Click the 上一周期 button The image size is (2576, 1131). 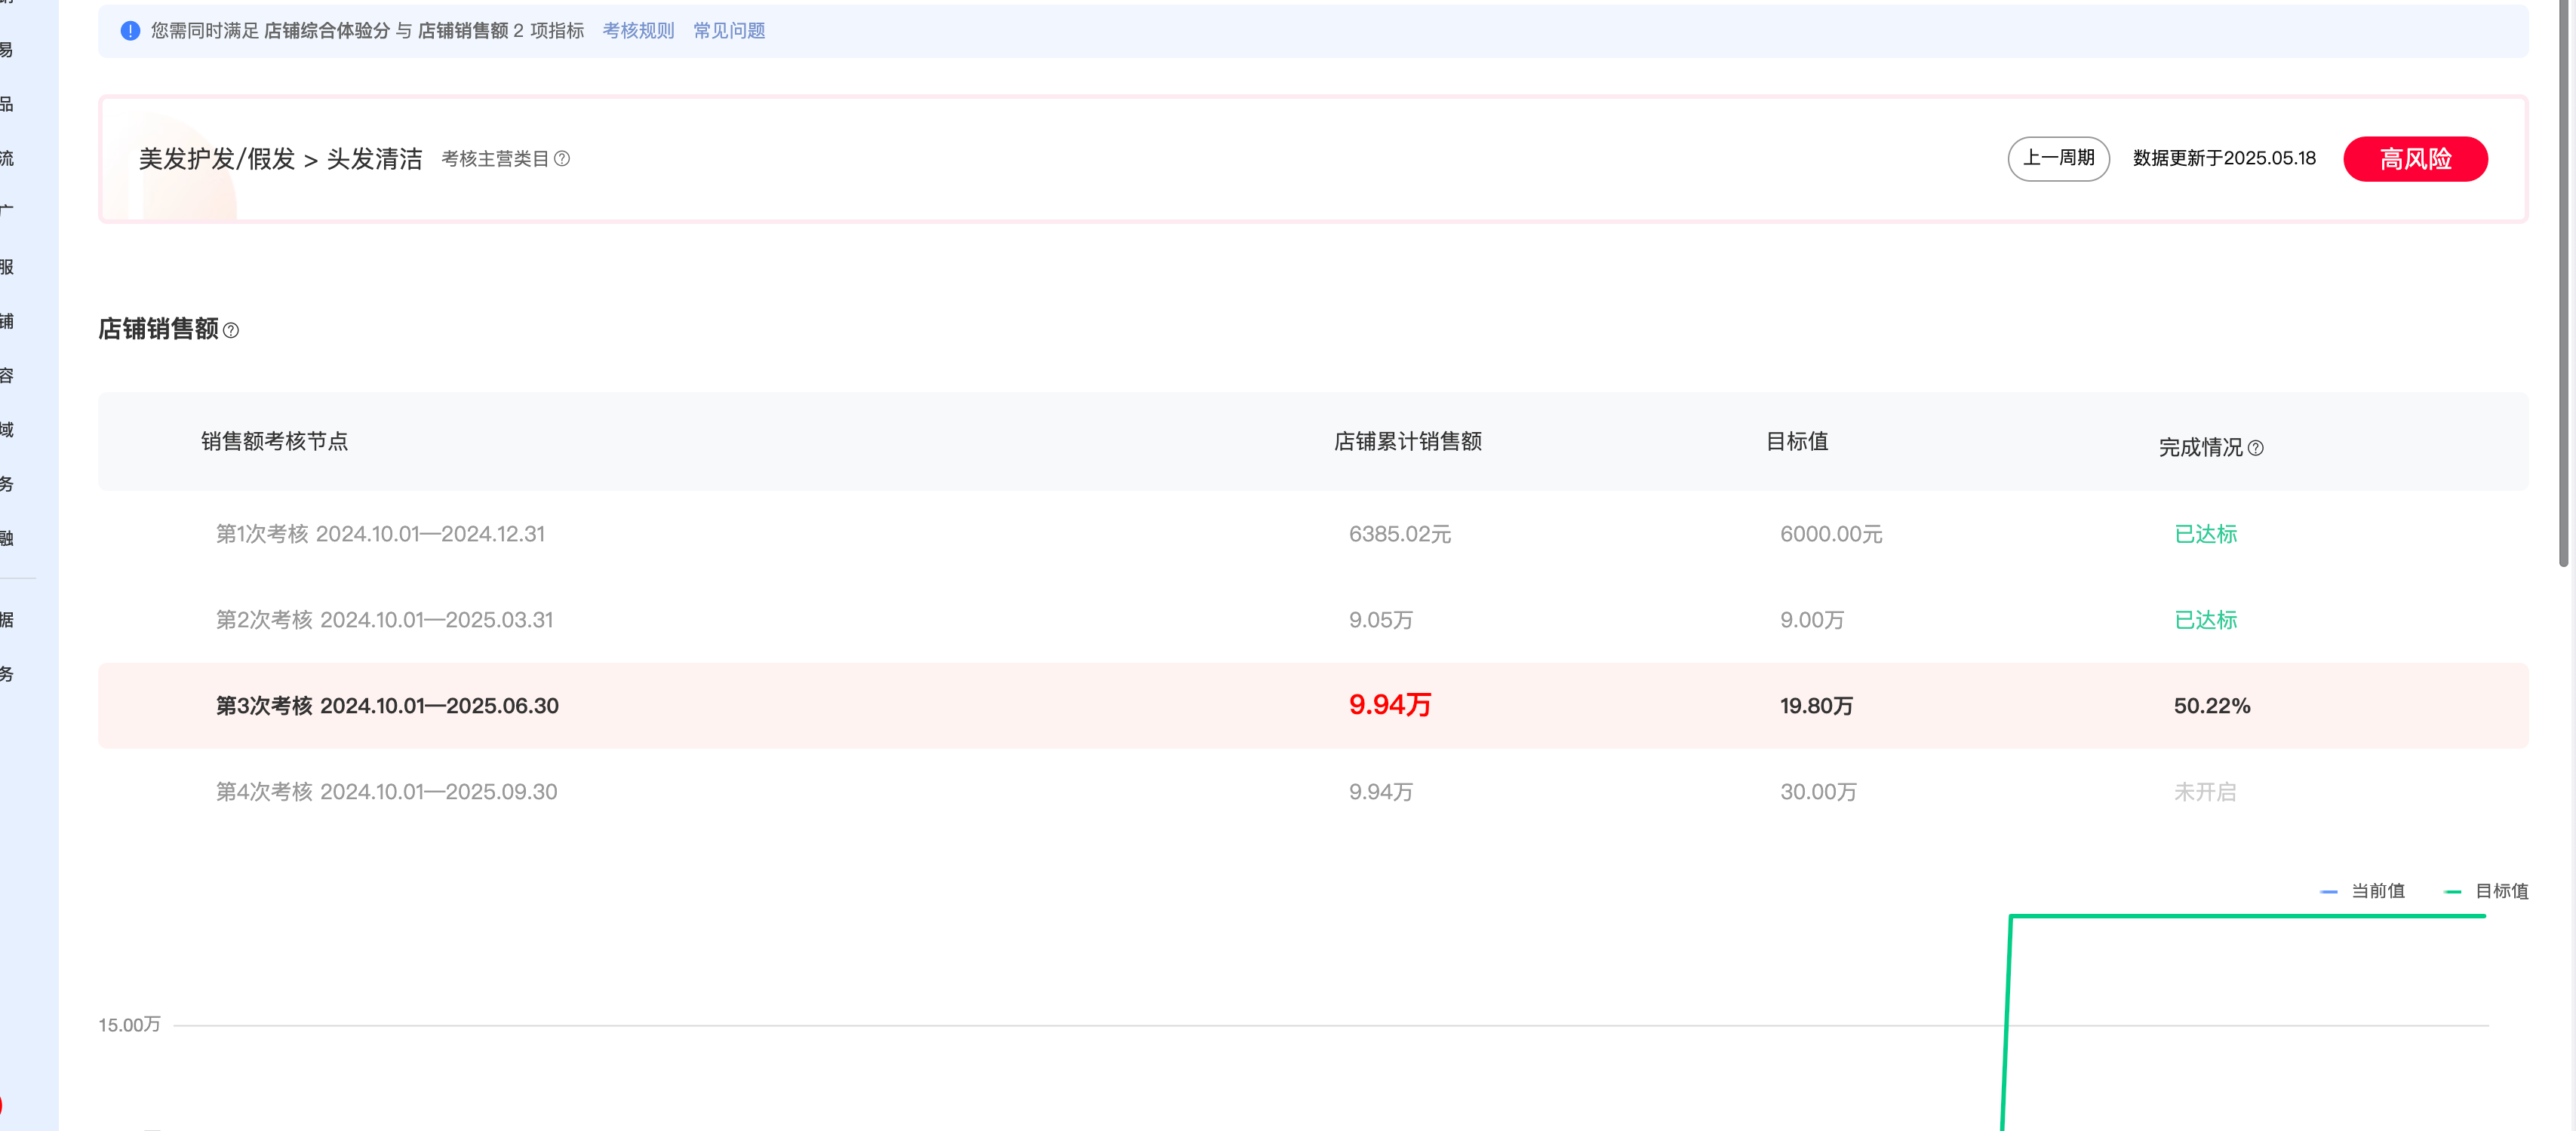[2058, 158]
